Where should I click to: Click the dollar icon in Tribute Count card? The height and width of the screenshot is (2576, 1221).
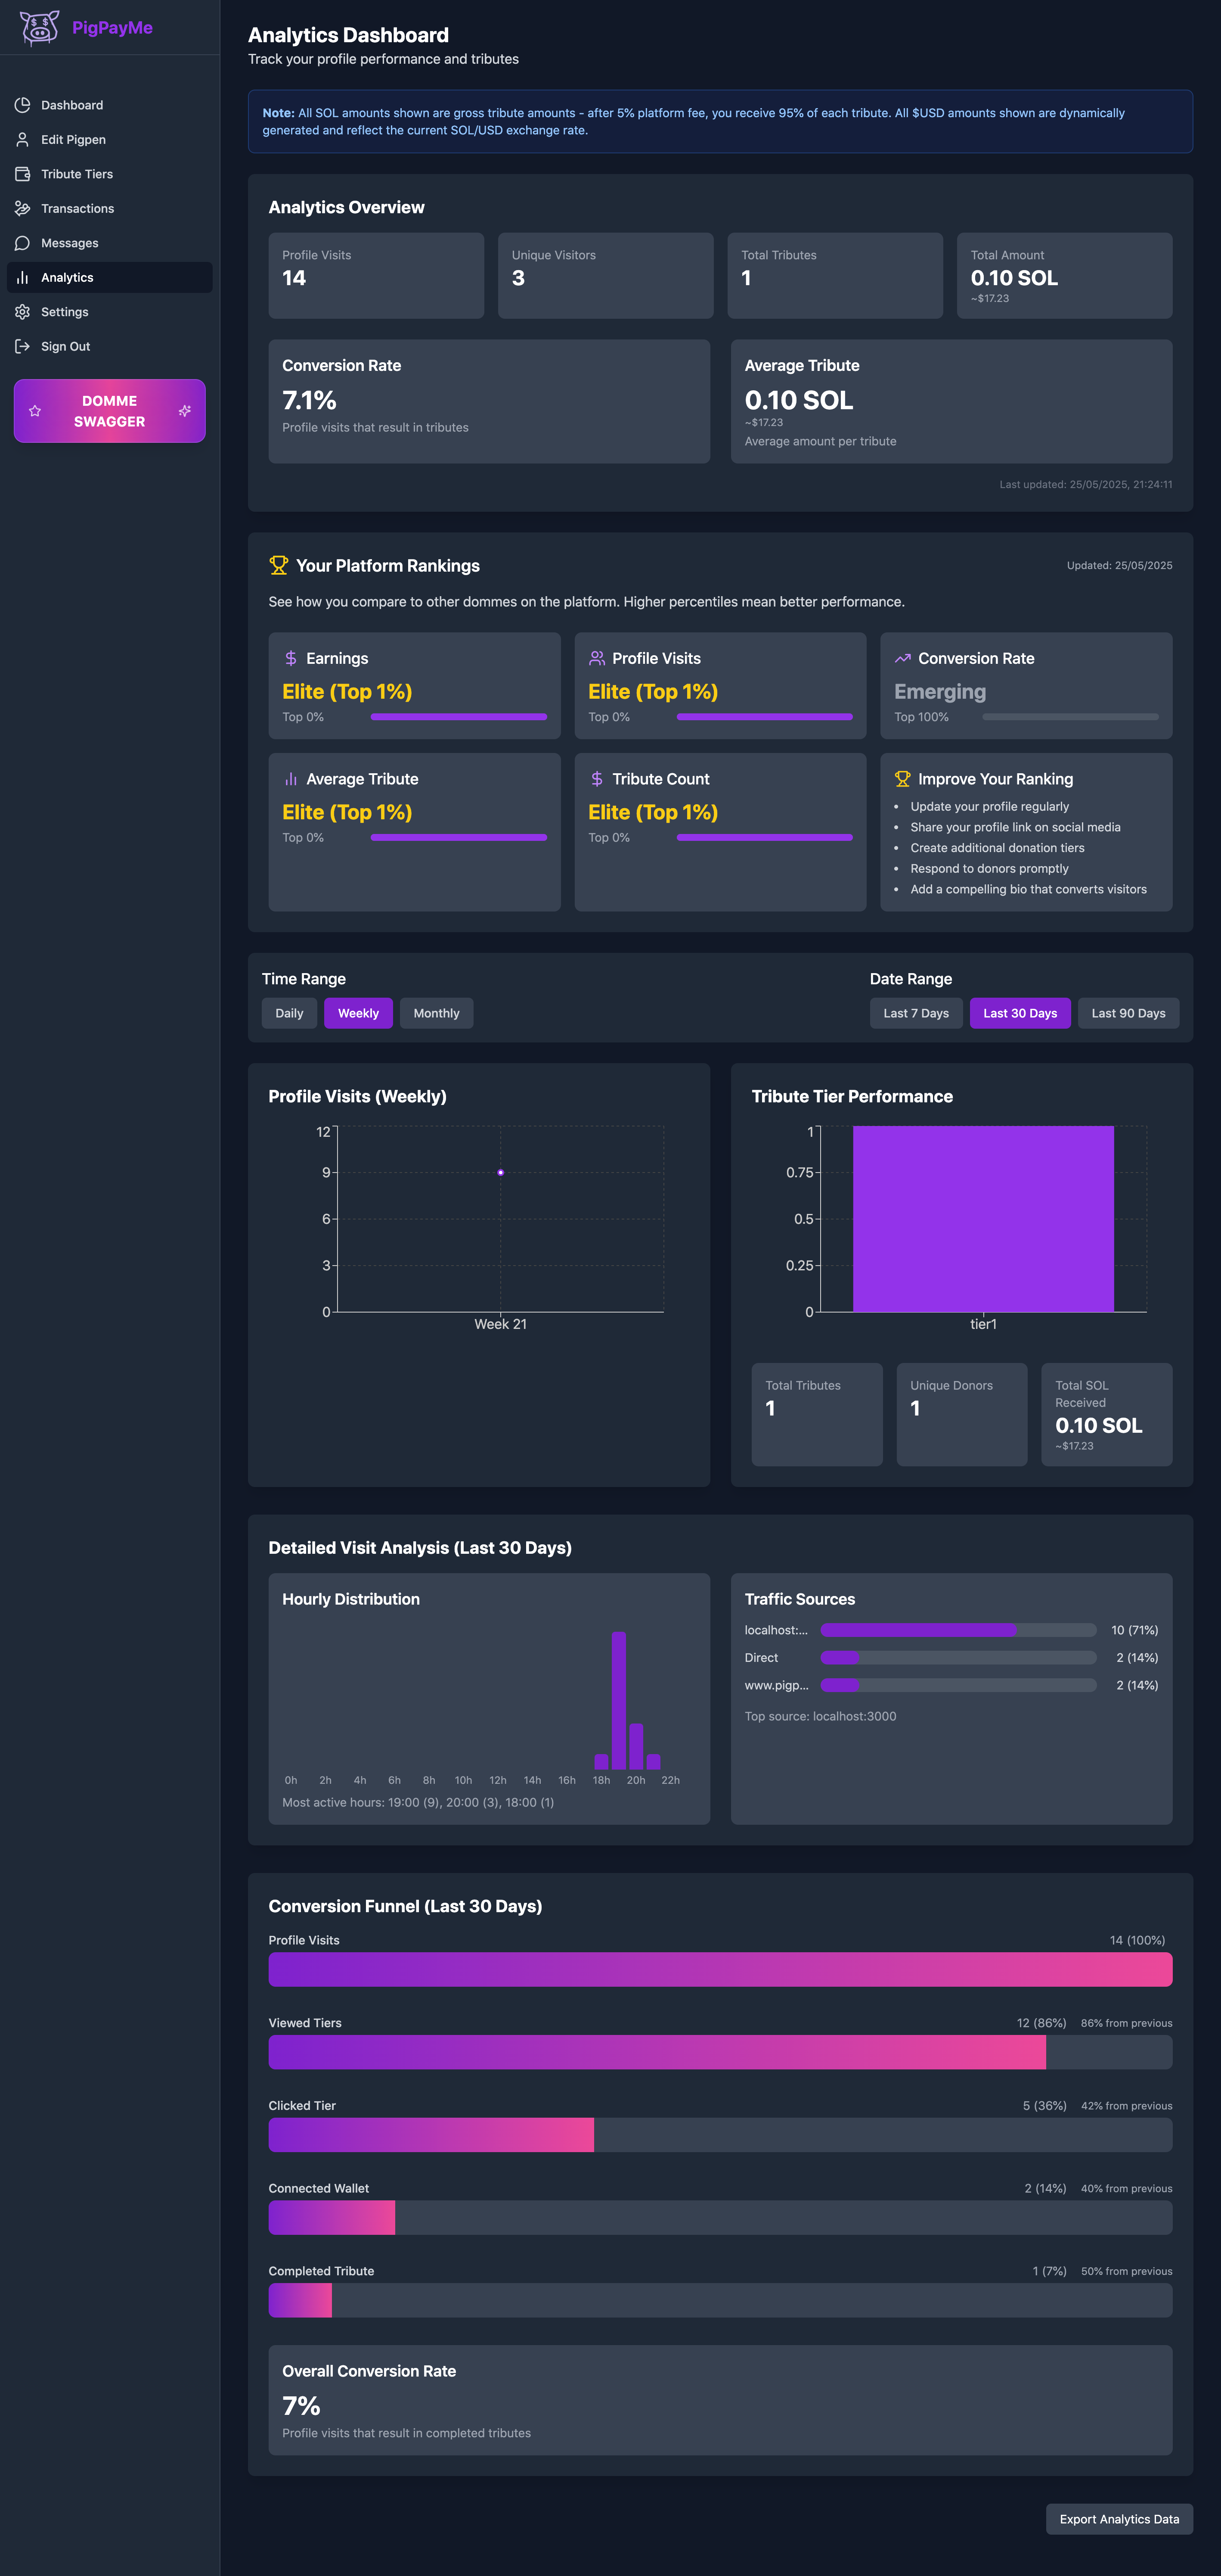(x=597, y=779)
